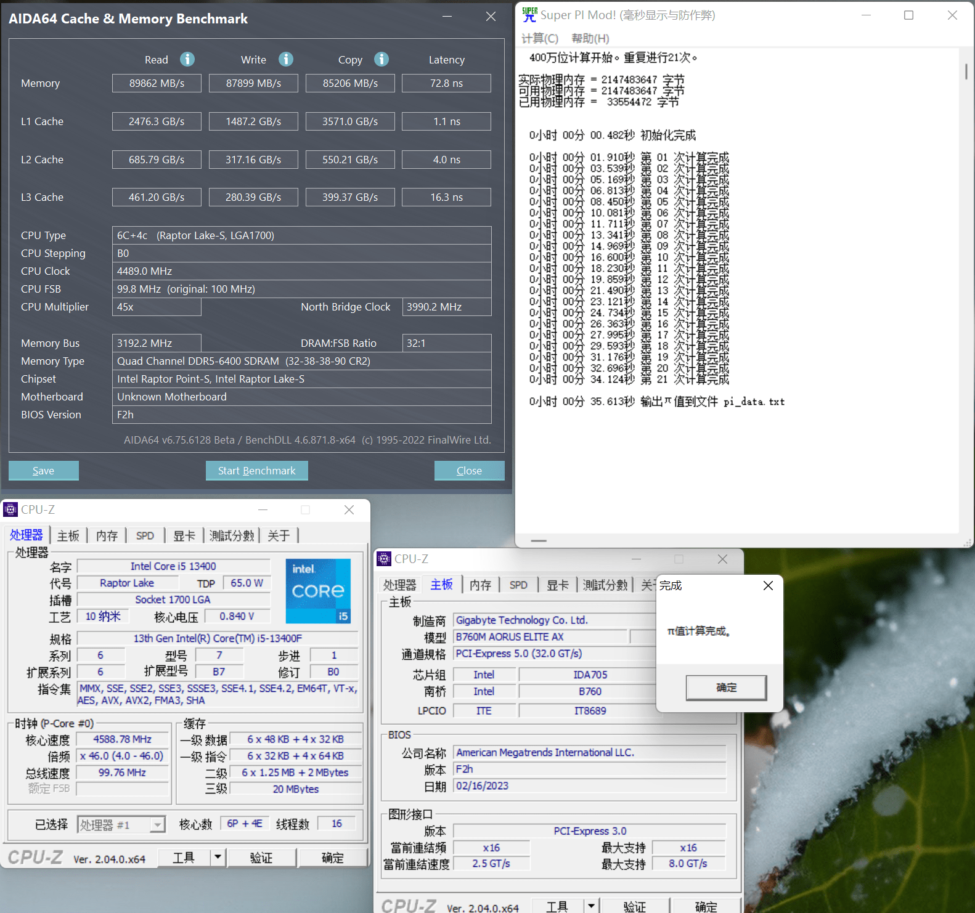The width and height of the screenshot is (975, 913).
Task: Click 工具 button in processor CPU-Z window
Action: coord(184,857)
